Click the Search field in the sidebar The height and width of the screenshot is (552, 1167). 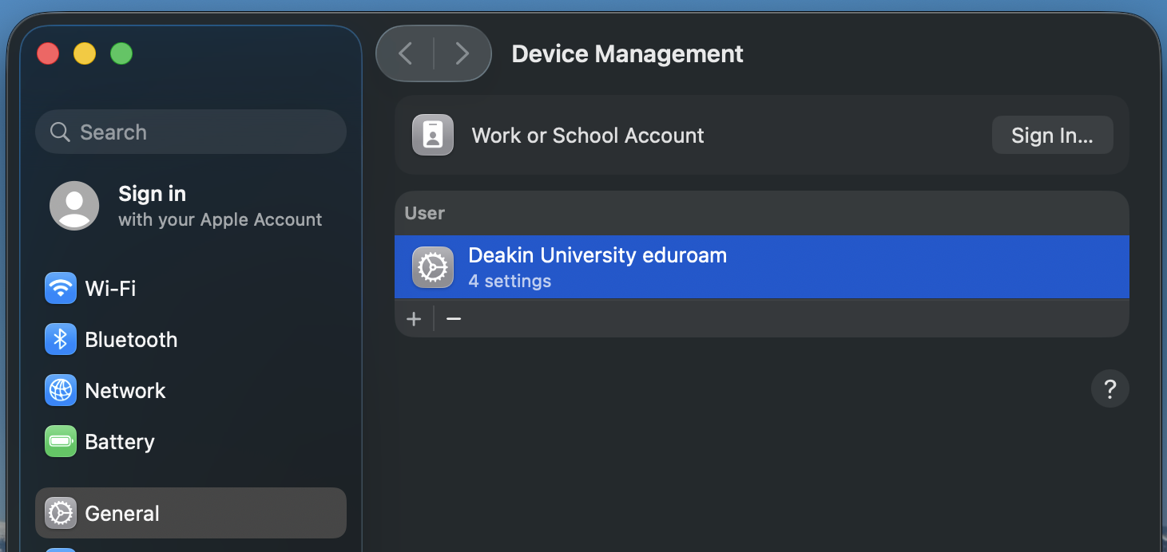click(191, 132)
